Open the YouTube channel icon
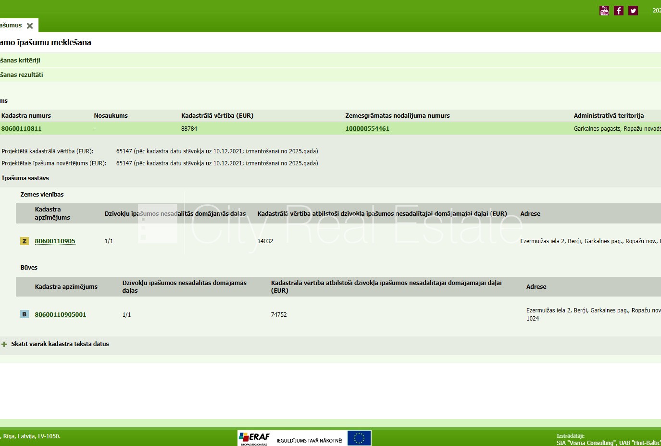Image resolution: width=661 pixels, height=446 pixels. pyautogui.click(x=604, y=11)
